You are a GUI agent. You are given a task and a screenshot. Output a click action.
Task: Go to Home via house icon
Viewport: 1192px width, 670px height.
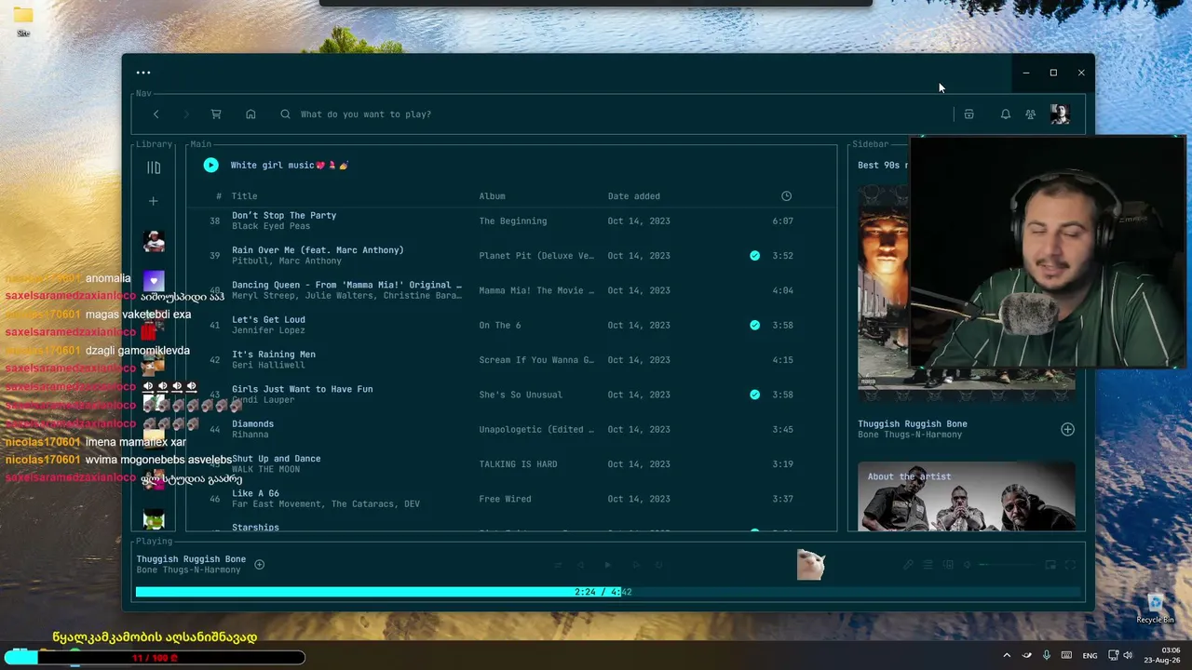(x=251, y=114)
